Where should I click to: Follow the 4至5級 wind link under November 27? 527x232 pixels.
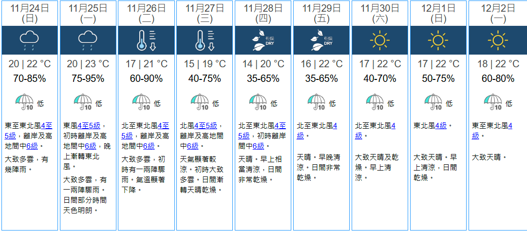point(205,126)
